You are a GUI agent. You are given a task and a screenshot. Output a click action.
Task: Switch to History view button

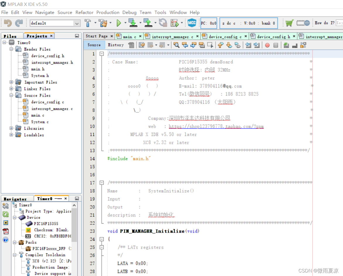pyautogui.click(x=116, y=45)
